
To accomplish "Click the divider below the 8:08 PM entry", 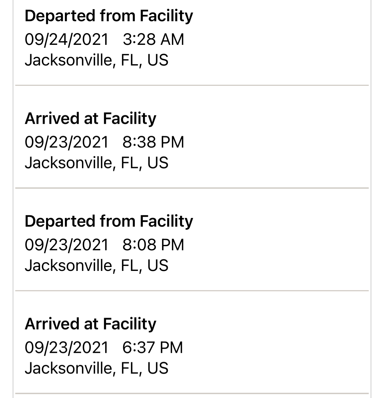I will pyautogui.click(x=192, y=291).
